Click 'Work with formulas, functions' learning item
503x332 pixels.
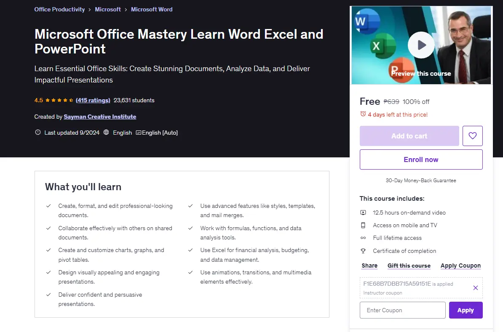point(251,233)
